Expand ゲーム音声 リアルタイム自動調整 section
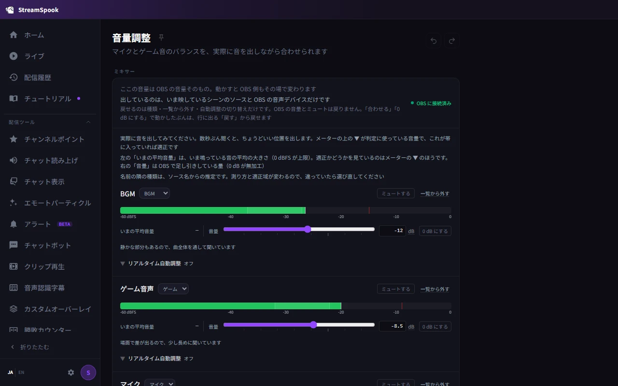The height and width of the screenshot is (386, 618). pyautogui.click(x=156, y=358)
